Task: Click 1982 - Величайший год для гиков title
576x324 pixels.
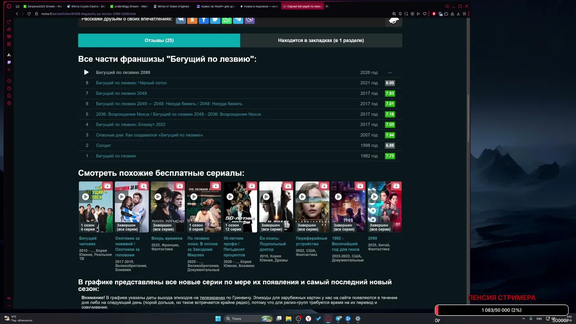Action: [346, 244]
